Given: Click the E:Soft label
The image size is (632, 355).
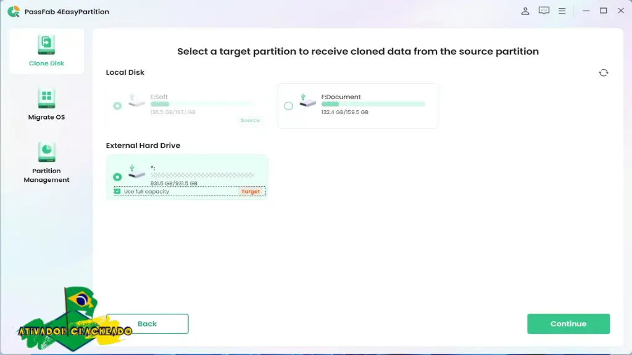Looking at the screenshot, I should pyautogui.click(x=159, y=97).
